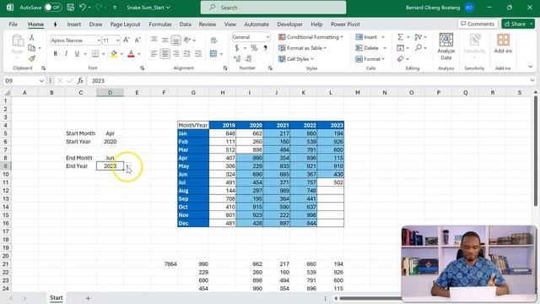
Task: Toggle Bottom Align
Action: click(x=175, y=41)
